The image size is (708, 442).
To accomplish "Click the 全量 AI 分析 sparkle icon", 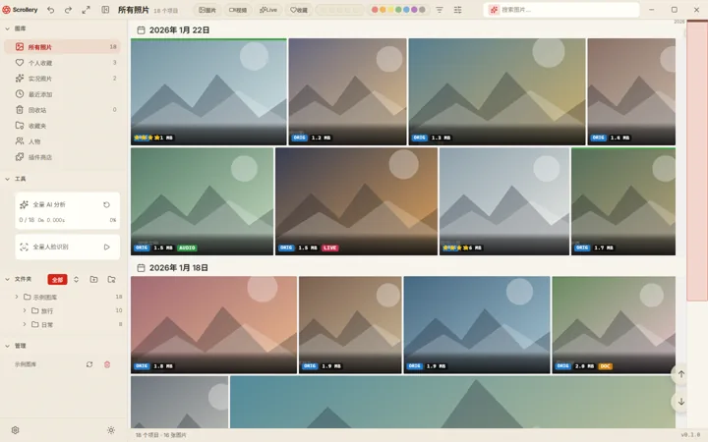I will [x=24, y=204].
